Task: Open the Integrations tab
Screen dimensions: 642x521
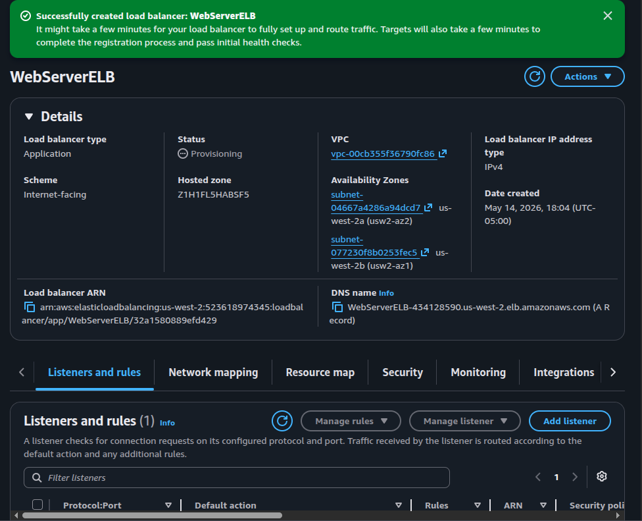Action: pyautogui.click(x=564, y=372)
